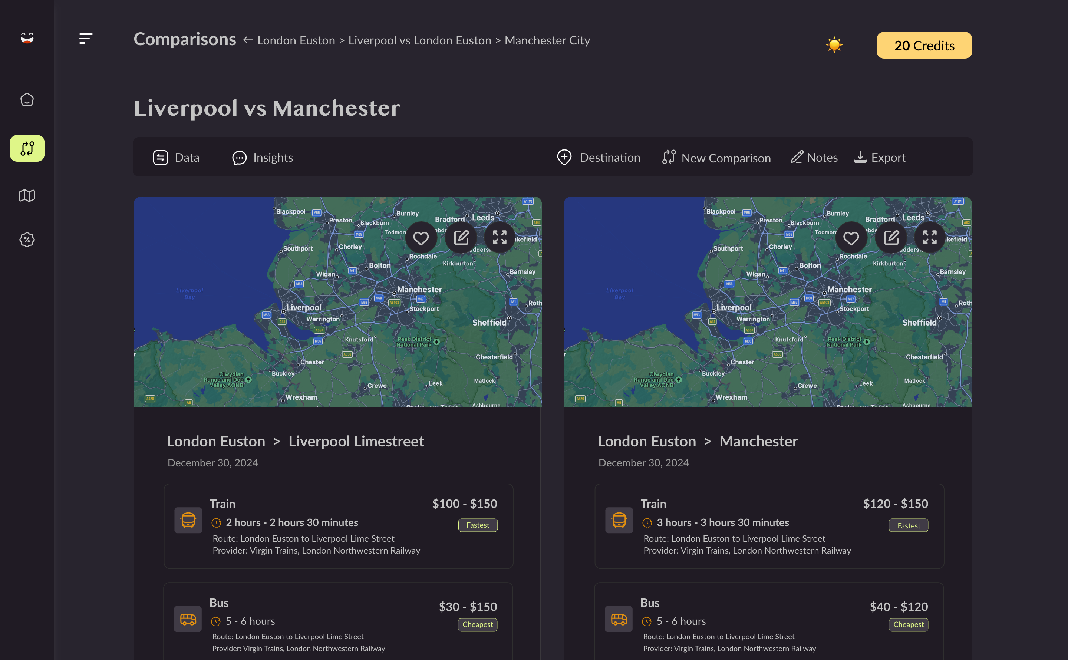1068x660 pixels.
Task: Select the Data tab
Action: point(175,157)
